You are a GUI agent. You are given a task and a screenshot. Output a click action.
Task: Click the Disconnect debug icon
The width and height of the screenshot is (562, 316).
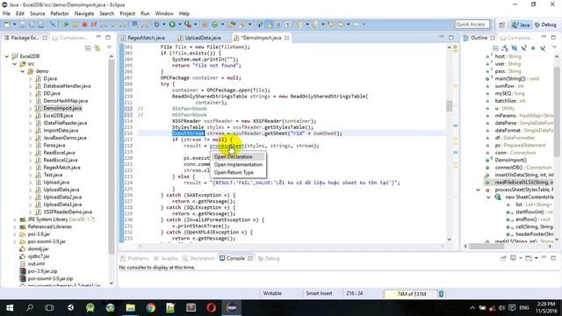(94, 25)
